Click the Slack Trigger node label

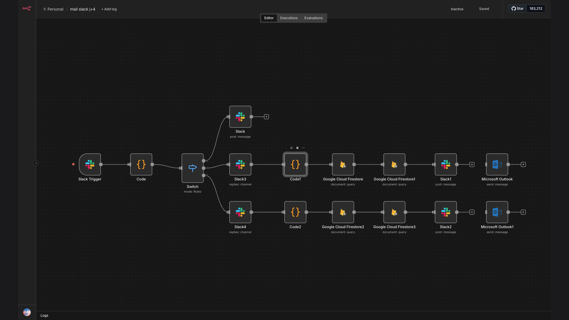pos(90,179)
